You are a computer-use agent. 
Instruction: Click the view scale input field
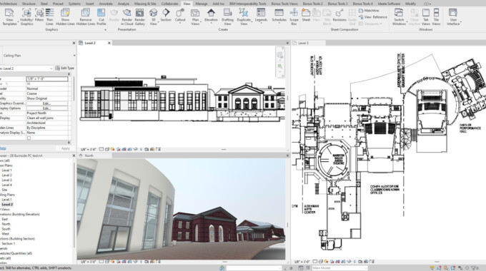[47, 79]
